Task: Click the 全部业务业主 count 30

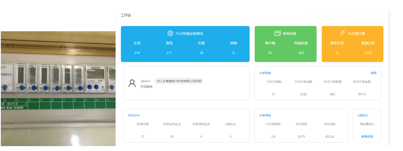Action: pos(172,137)
